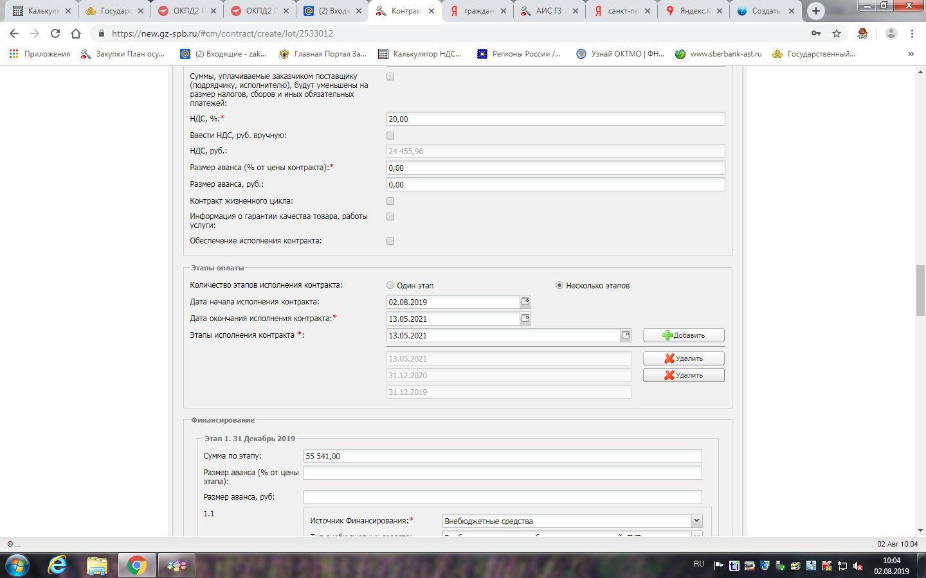Show hidden bookmarks chevron

click(911, 54)
